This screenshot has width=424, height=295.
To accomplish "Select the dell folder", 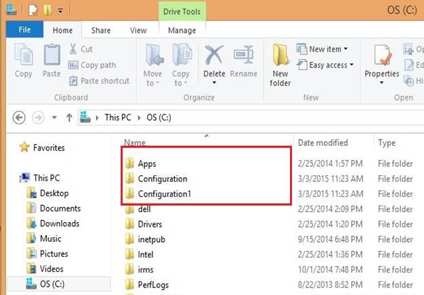I will point(144,209).
